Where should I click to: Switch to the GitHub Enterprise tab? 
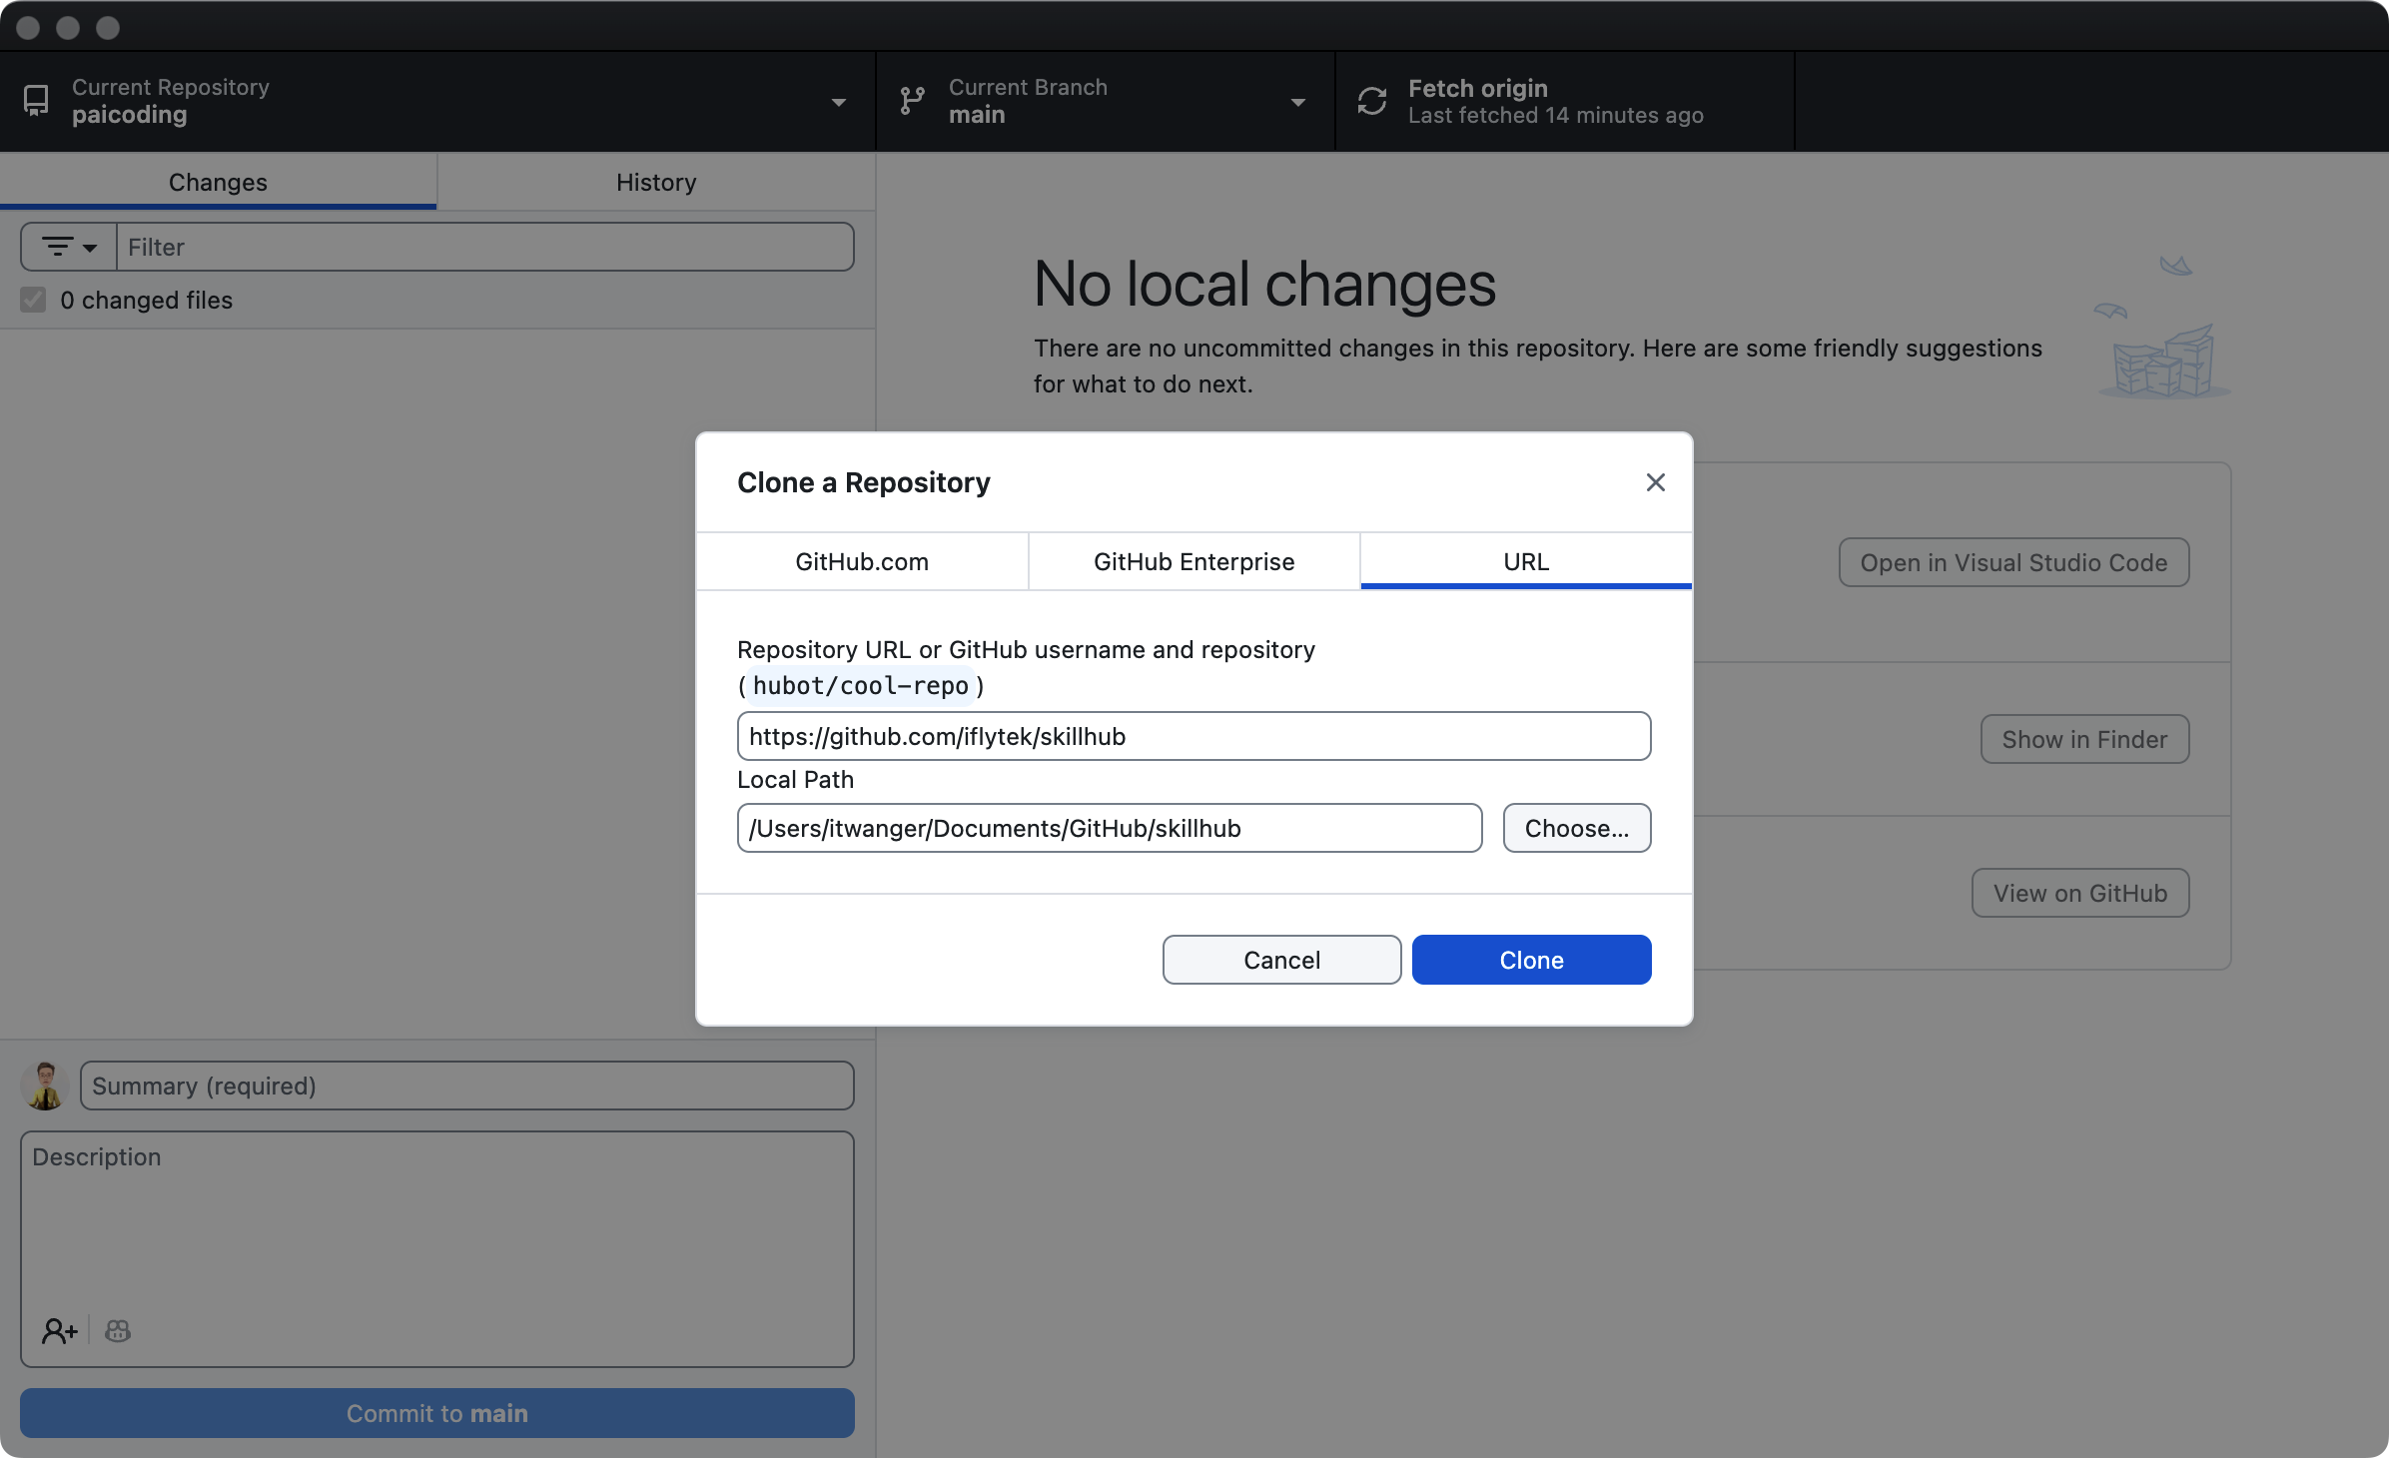[1194, 561]
